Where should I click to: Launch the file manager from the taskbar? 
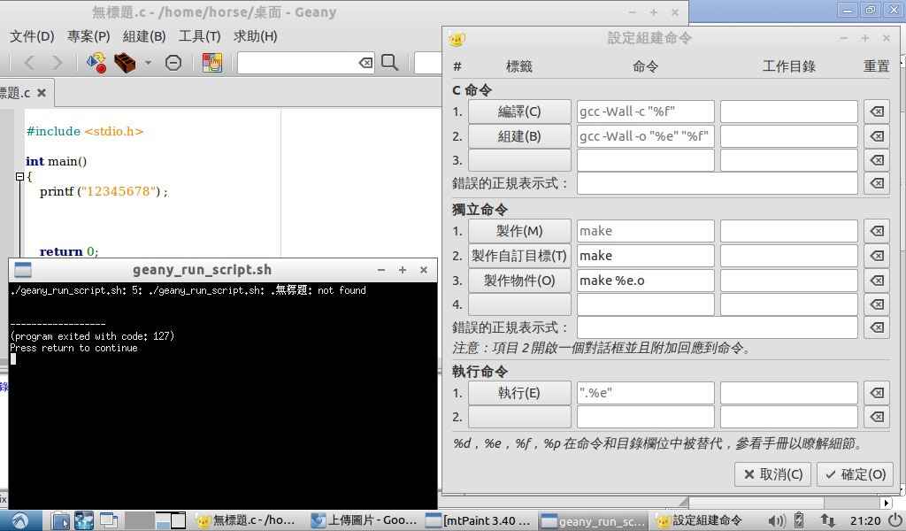point(59,520)
